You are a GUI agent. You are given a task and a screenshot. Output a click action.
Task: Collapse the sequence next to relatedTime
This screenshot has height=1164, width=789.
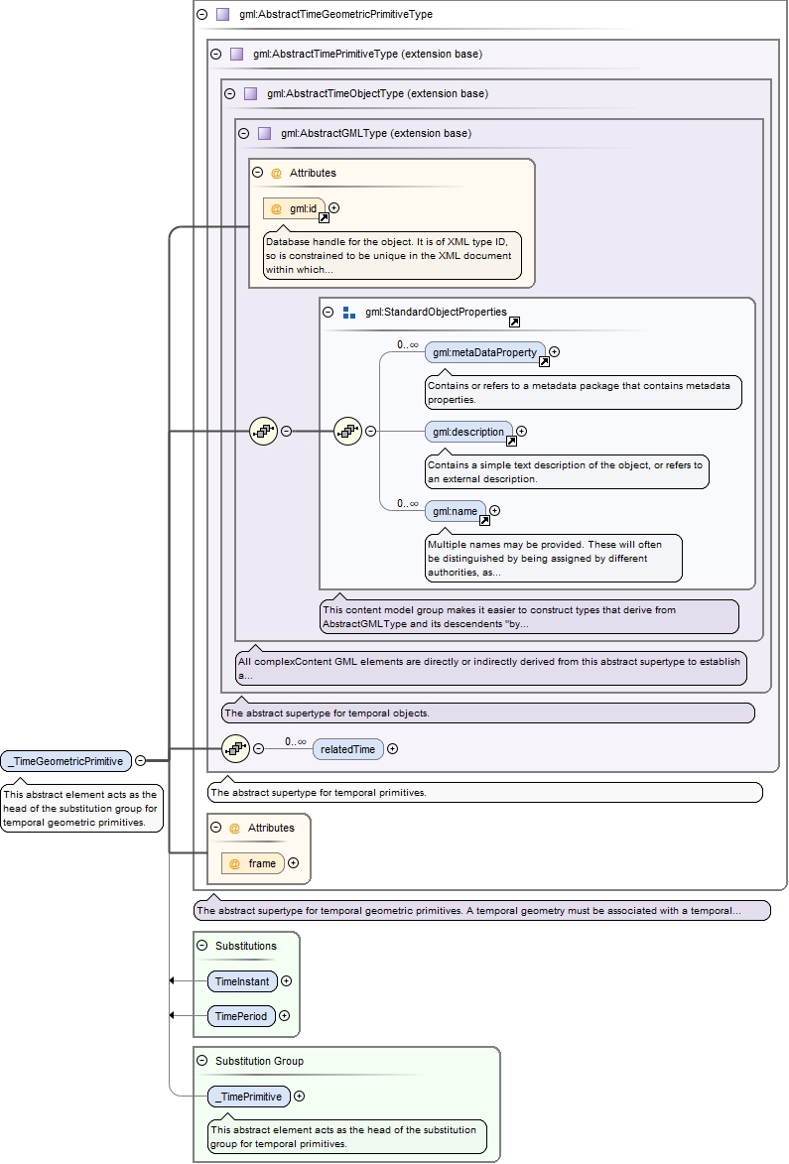click(x=258, y=749)
